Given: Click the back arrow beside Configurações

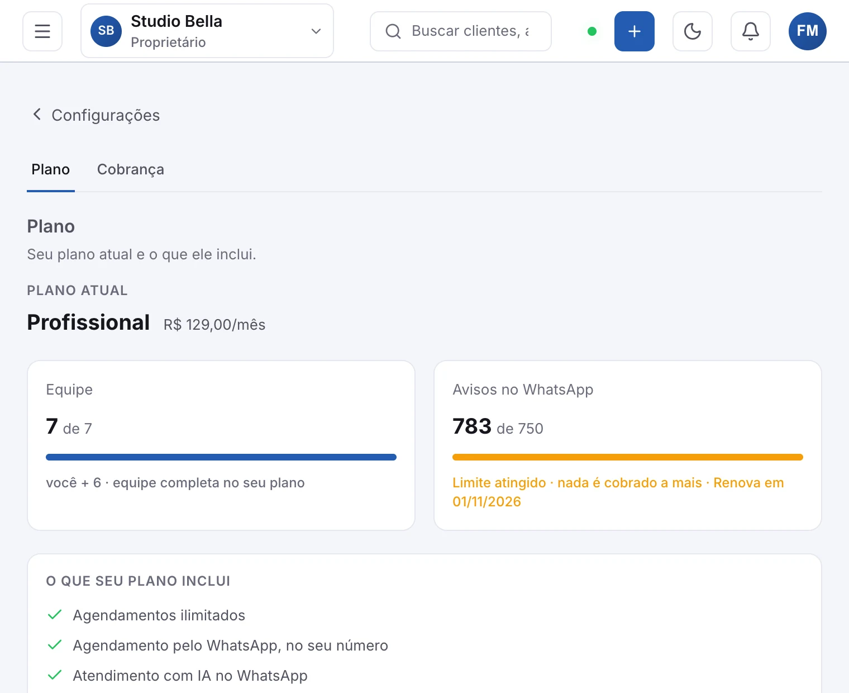Looking at the screenshot, I should 37,115.
